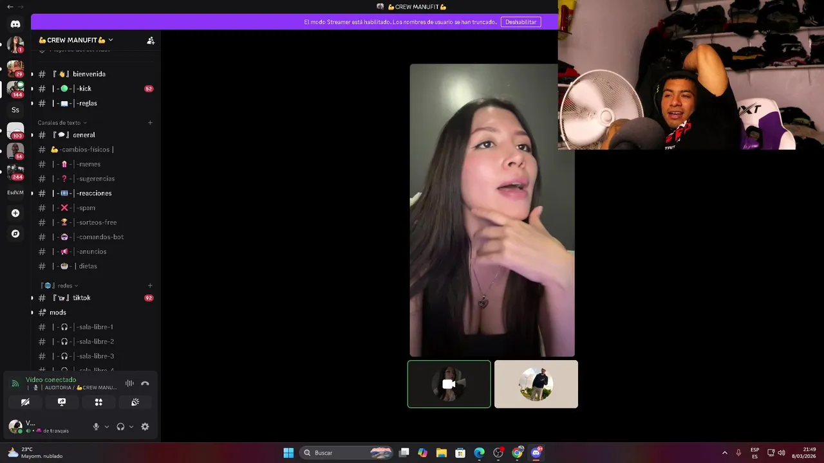Open voice connection info signal icon

coord(15,383)
